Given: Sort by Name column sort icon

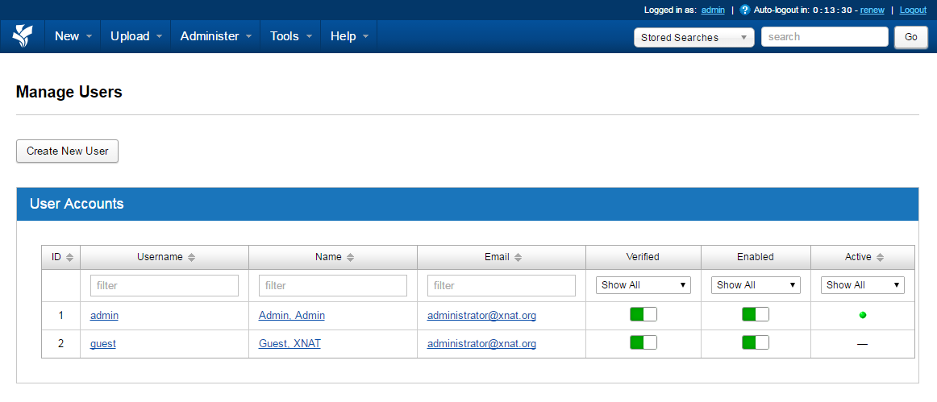Looking at the screenshot, I should [350, 258].
